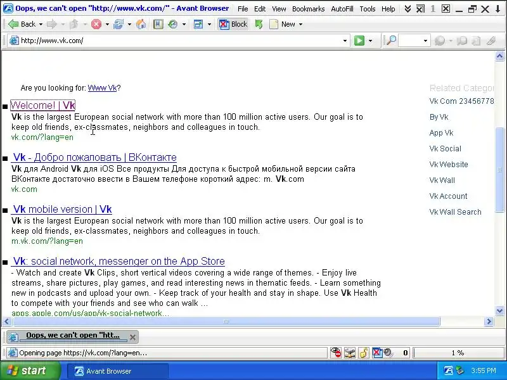
Task: Open the 'Welcome! | Vk' result link
Action: 42,105
